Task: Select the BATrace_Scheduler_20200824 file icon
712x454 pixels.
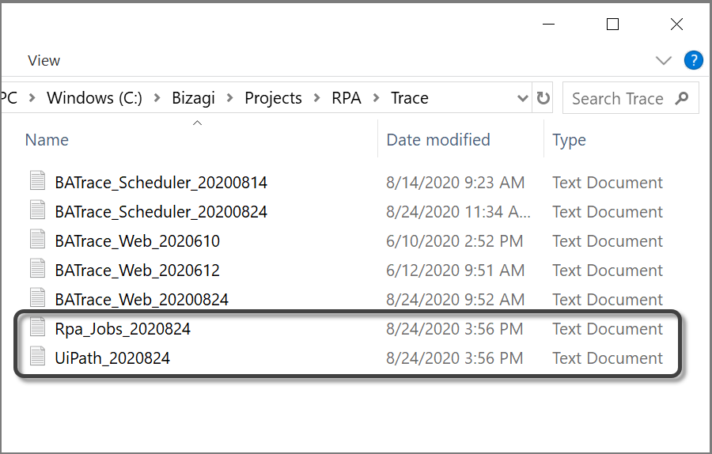Action: (x=38, y=210)
